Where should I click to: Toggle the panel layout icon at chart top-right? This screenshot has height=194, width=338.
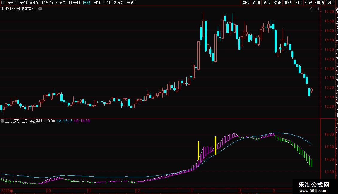point(317,9)
